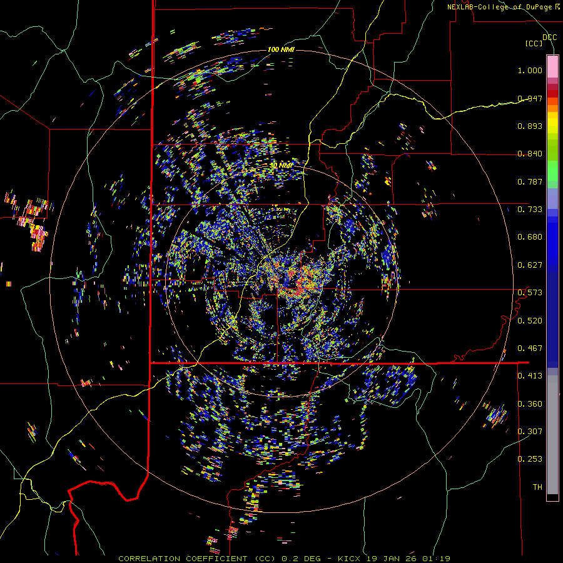Click the 0.680 color scale value
This screenshot has height=563, width=563.
point(530,236)
